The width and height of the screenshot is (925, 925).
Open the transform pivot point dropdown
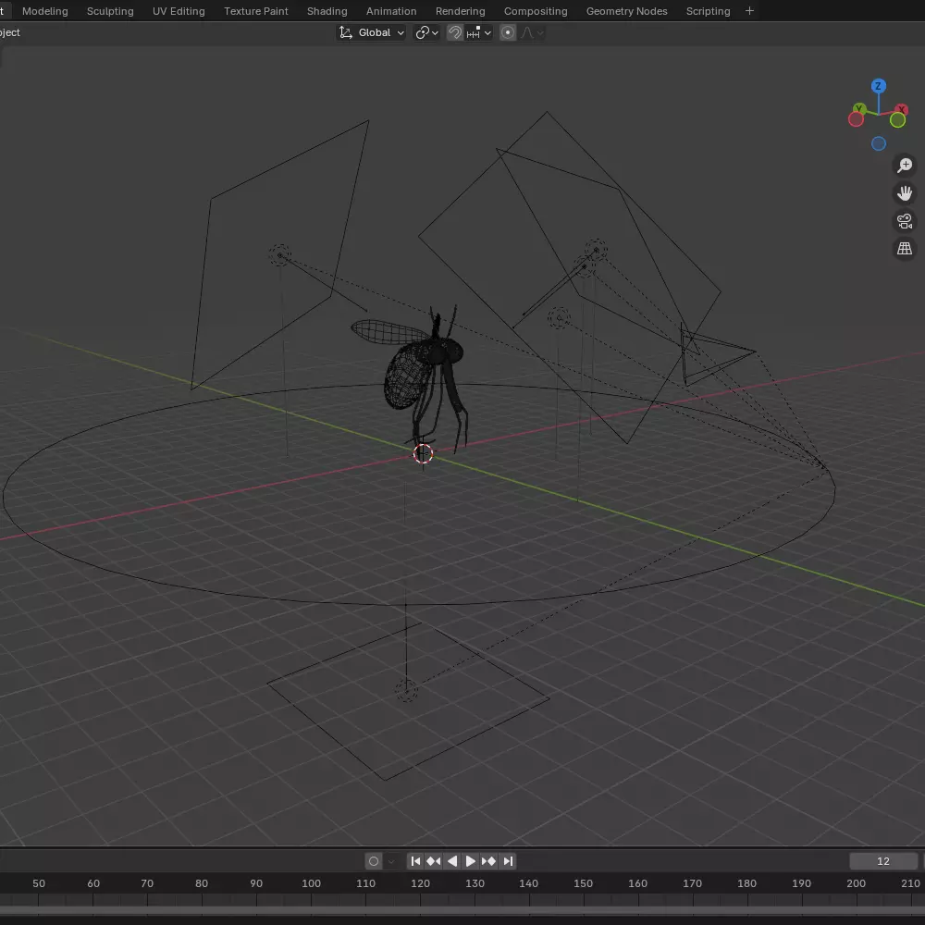(x=426, y=32)
